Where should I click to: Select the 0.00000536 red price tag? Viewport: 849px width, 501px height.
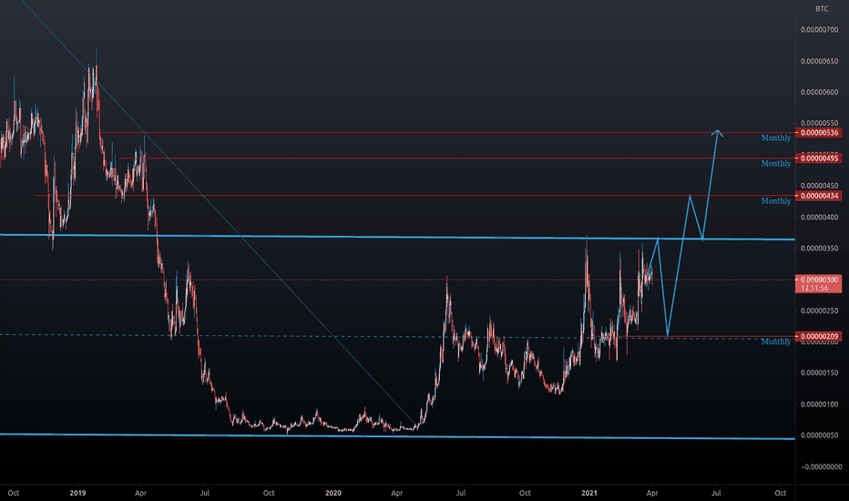[819, 133]
